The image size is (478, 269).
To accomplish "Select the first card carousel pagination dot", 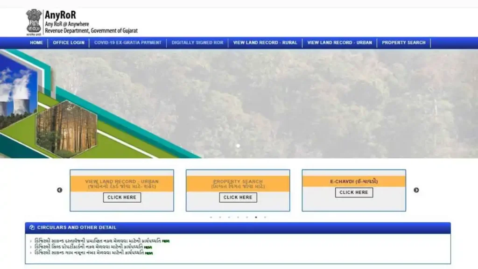I will point(211,217).
